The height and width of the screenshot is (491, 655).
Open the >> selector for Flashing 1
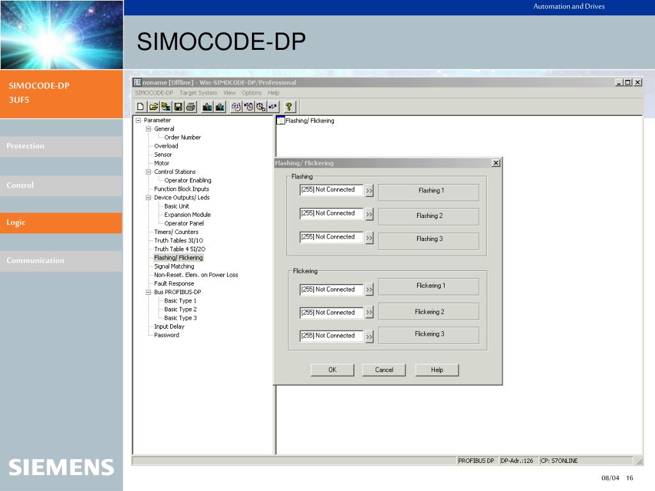(x=369, y=191)
